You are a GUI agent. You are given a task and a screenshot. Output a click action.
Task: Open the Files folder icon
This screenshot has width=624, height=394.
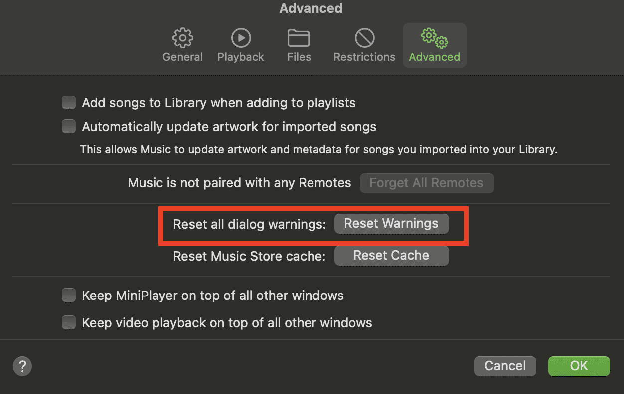click(x=299, y=38)
